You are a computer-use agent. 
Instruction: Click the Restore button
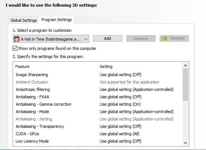(x=174, y=38)
